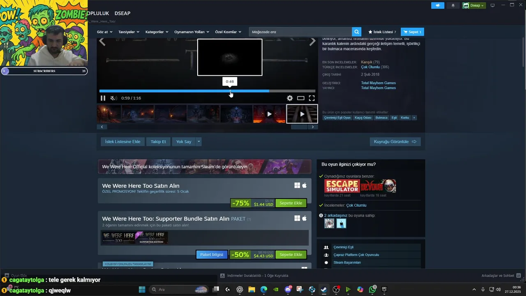Open the Steam notifications bell
Screen dimensions: 526x296
[x=453, y=5]
